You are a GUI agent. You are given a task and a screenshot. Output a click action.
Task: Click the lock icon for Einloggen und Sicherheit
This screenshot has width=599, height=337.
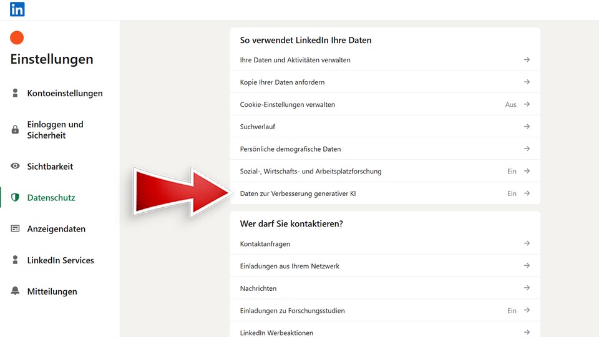pyautogui.click(x=16, y=130)
